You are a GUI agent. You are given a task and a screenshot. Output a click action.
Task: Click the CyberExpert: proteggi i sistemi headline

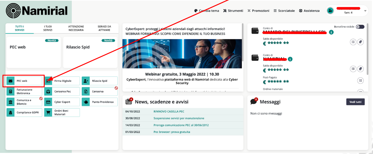(x=175, y=29)
